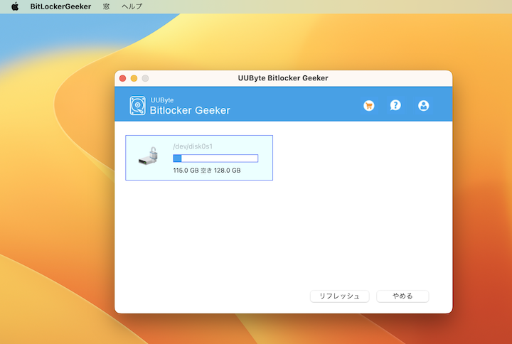Select the /dev/disk0s1 label
The width and height of the screenshot is (512, 344).
pos(193,146)
